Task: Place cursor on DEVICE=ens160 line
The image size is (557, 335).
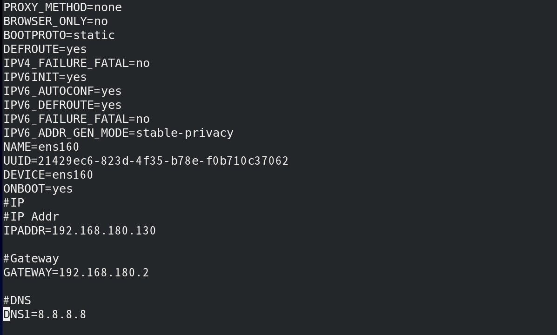Action: (x=48, y=175)
